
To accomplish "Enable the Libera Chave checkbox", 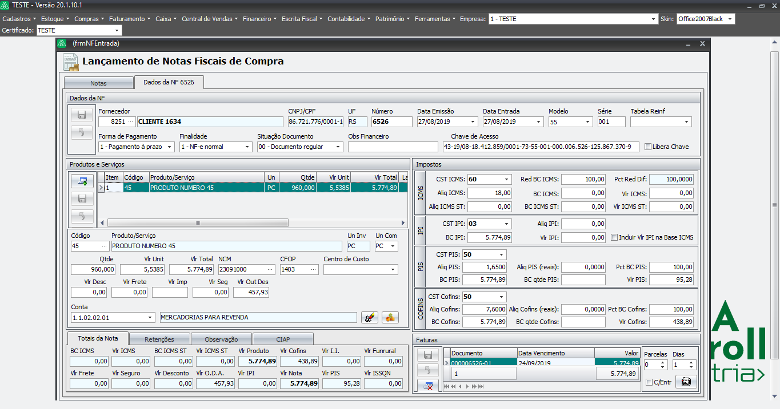I will coord(648,147).
